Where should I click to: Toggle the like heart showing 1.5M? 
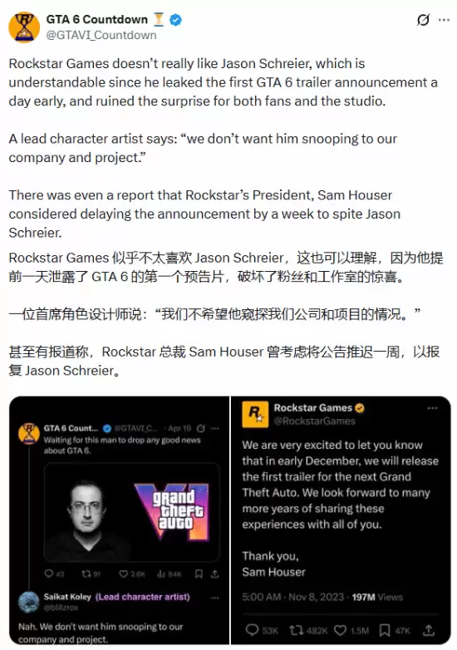click(x=340, y=630)
